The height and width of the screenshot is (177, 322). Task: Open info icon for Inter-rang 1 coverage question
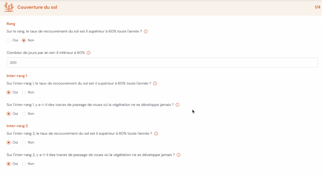[155, 83]
